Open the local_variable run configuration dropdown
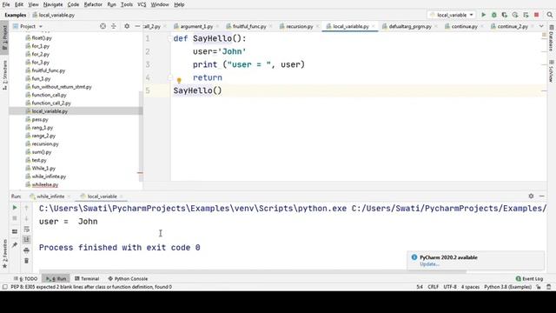Screen dimensions: 556x313 click(x=452, y=15)
